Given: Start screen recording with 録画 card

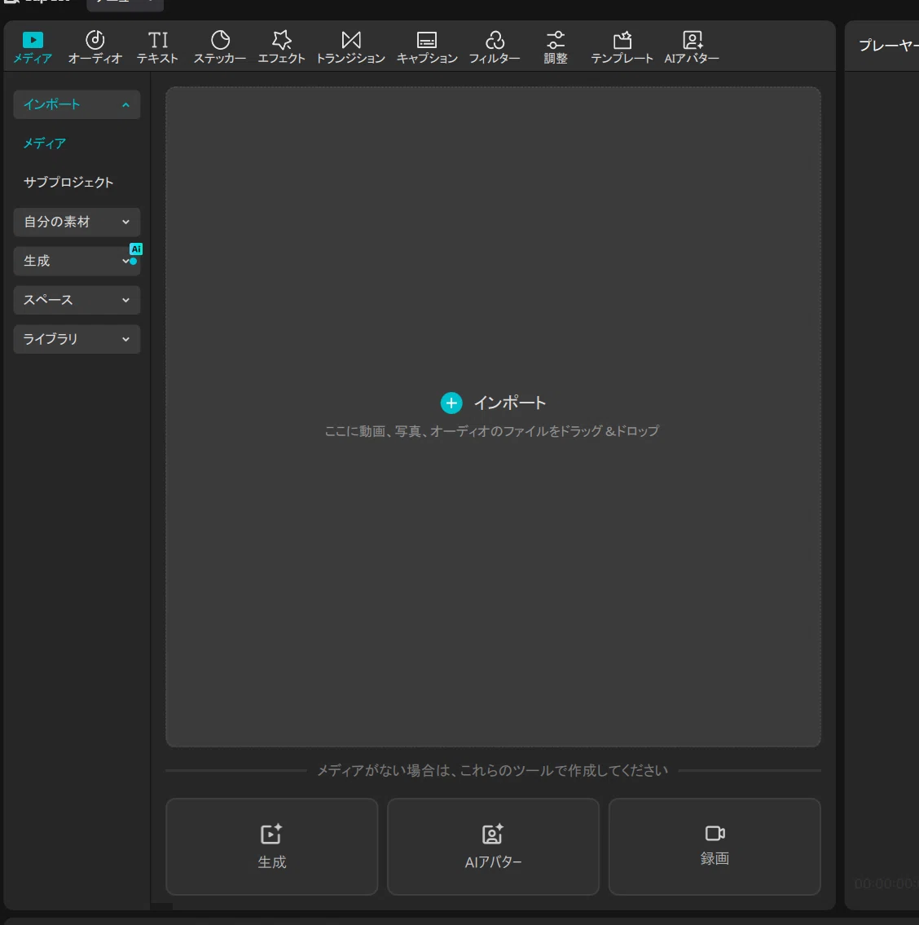Looking at the screenshot, I should 715,847.
